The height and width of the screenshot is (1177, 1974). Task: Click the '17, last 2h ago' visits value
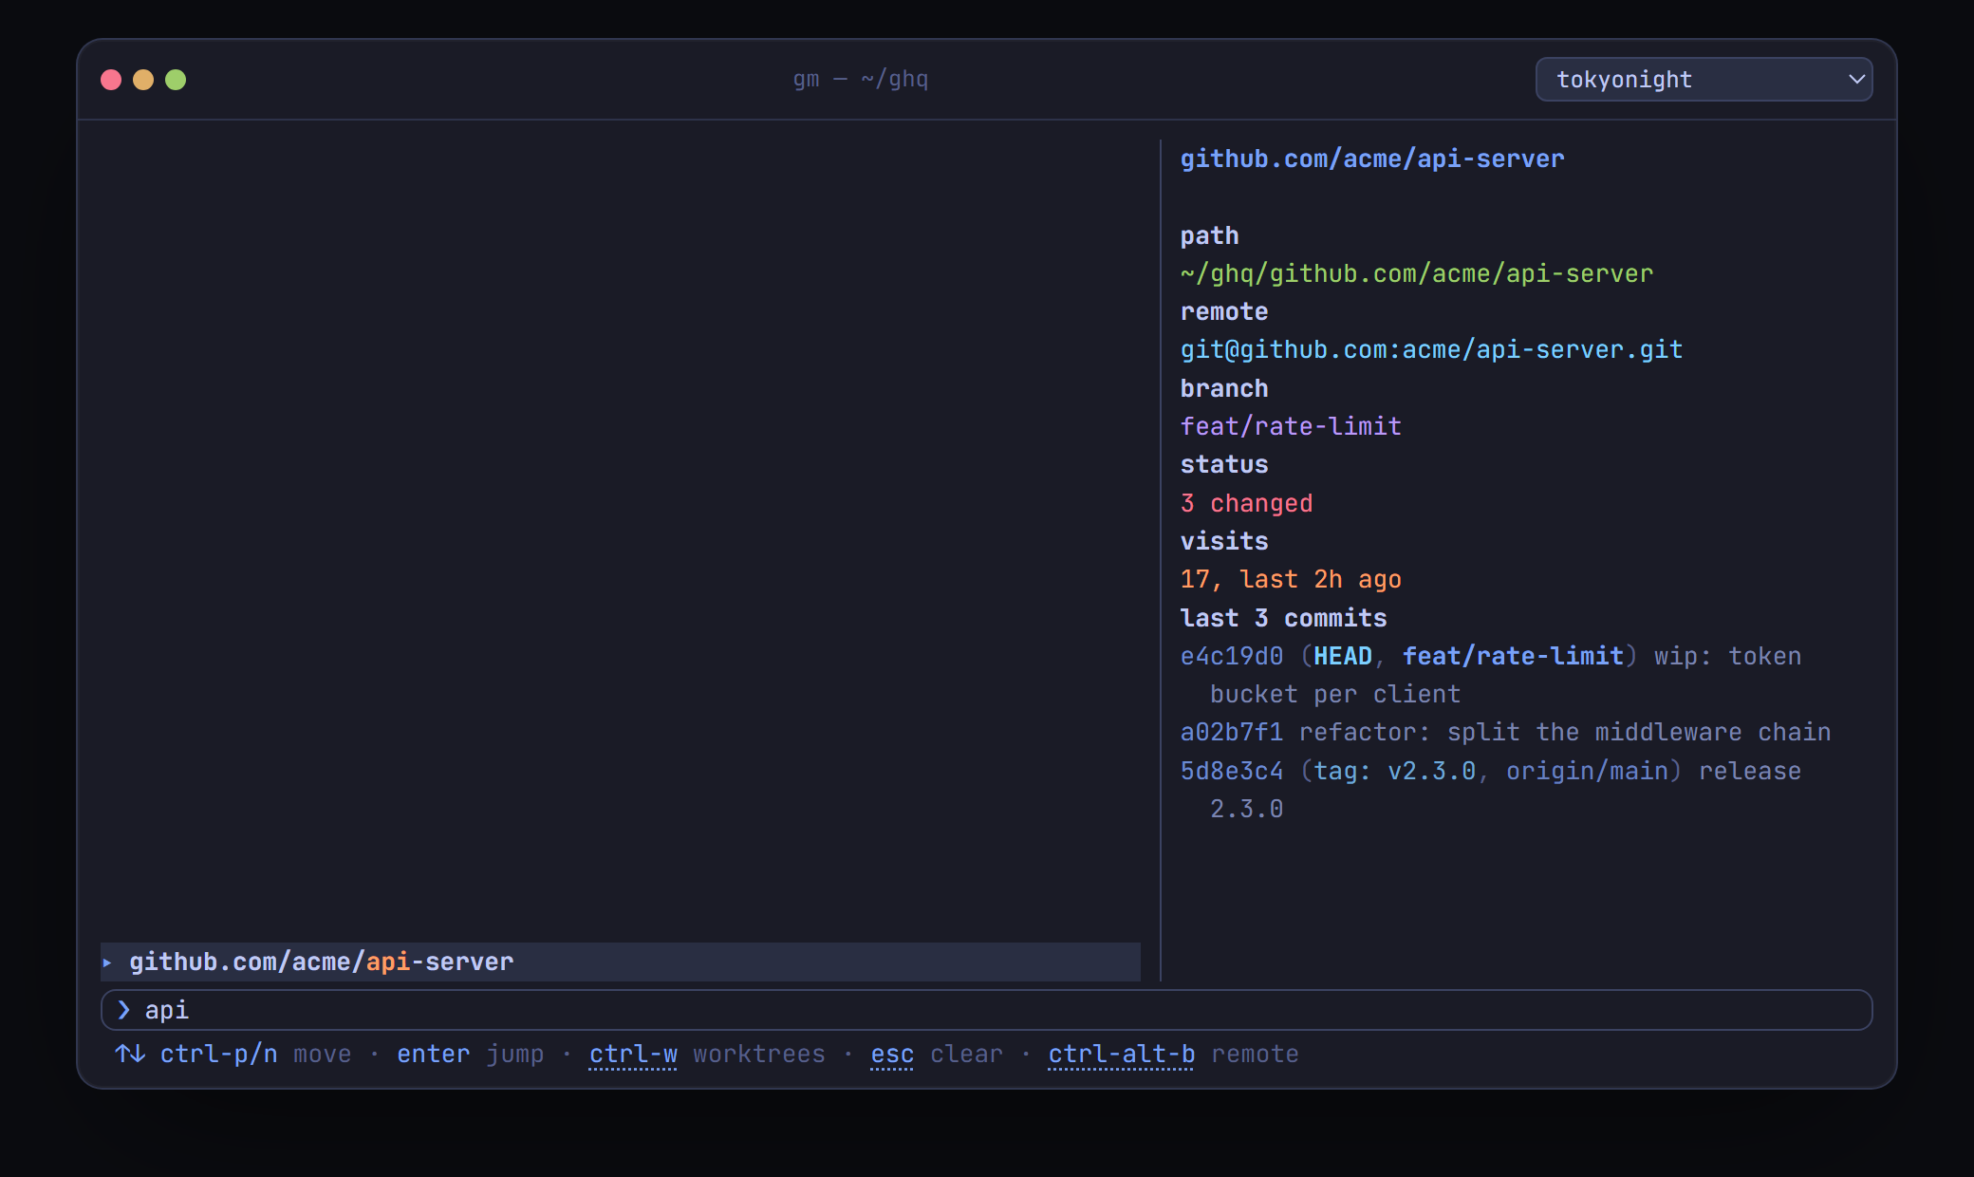(1291, 579)
